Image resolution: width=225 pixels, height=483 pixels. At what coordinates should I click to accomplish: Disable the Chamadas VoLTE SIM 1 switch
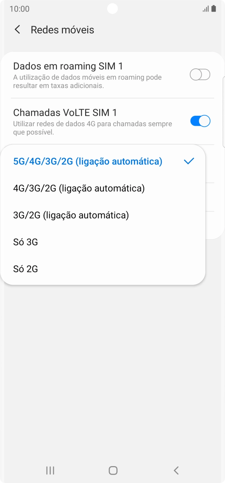[x=200, y=121]
